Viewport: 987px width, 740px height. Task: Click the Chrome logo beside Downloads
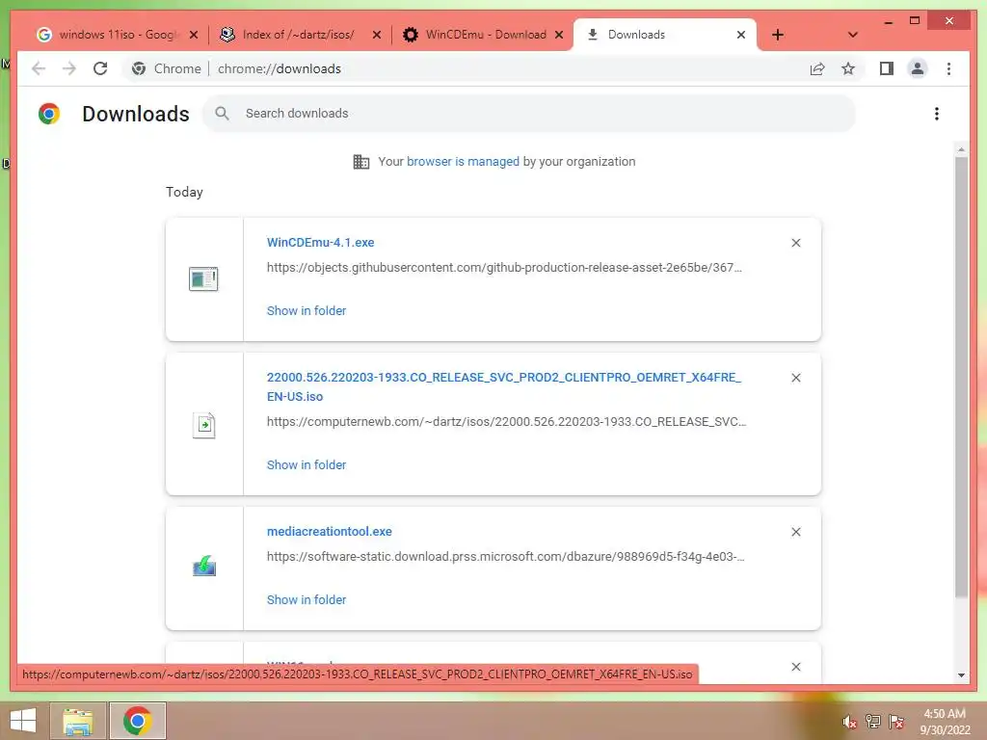tap(49, 114)
